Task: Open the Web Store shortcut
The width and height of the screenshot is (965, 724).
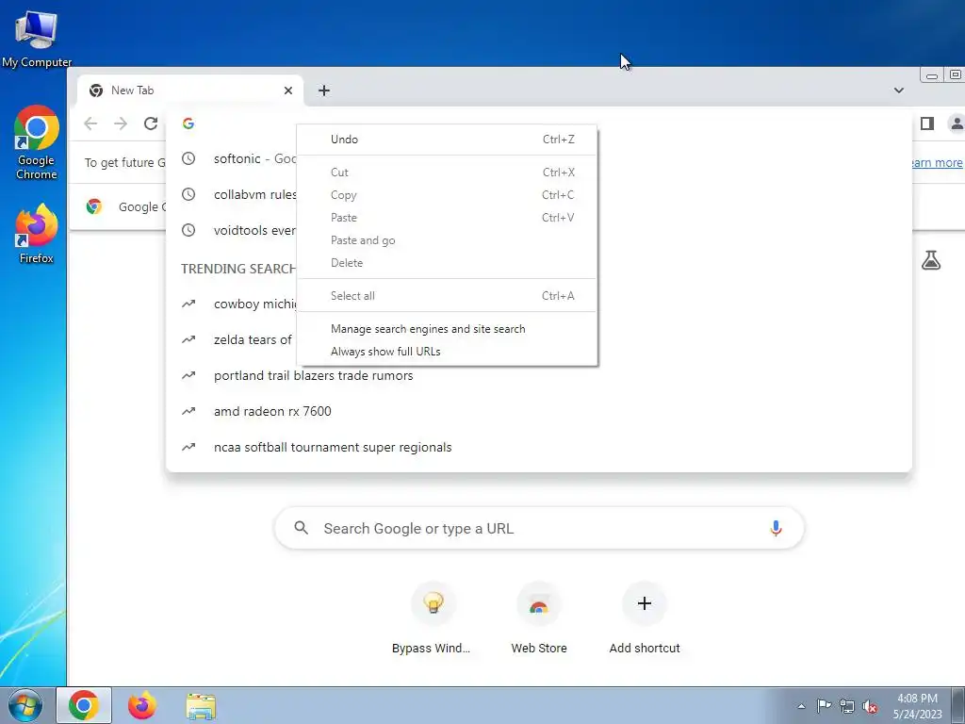Action: click(x=538, y=618)
